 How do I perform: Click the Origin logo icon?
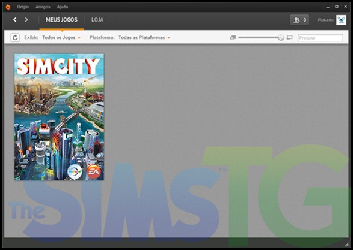click(8, 7)
